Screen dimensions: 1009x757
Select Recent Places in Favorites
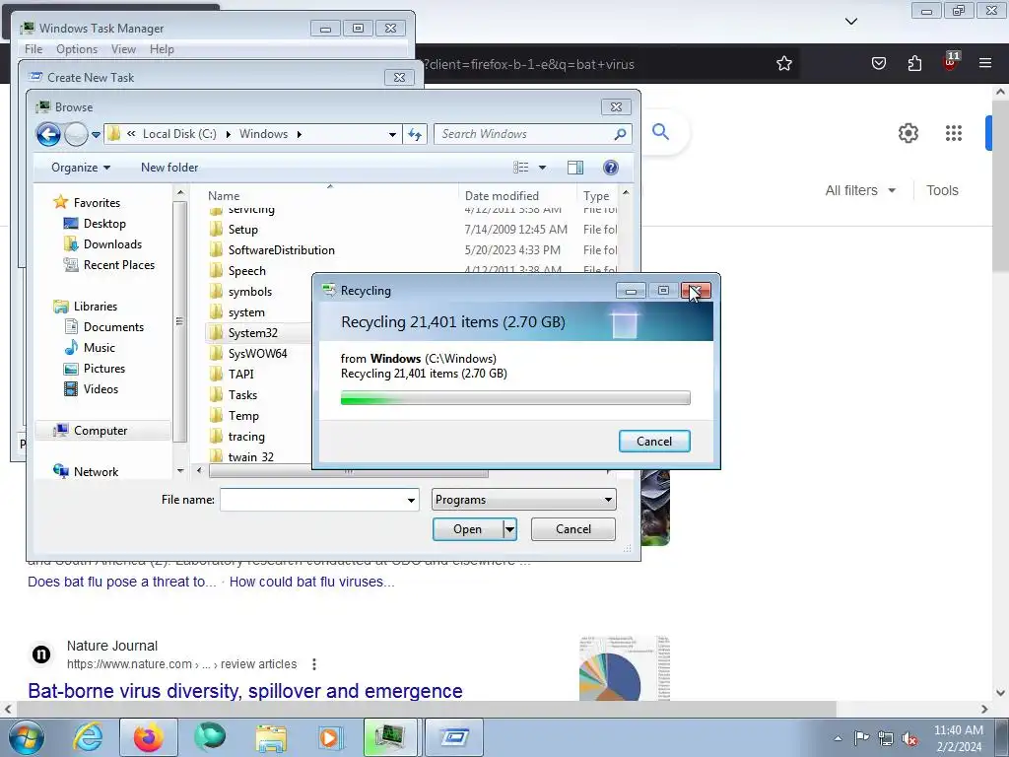(x=118, y=264)
